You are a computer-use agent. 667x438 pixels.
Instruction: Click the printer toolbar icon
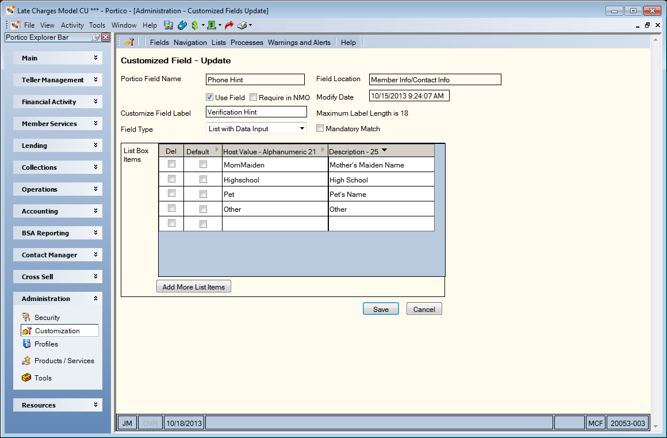click(x=243, y=25)
